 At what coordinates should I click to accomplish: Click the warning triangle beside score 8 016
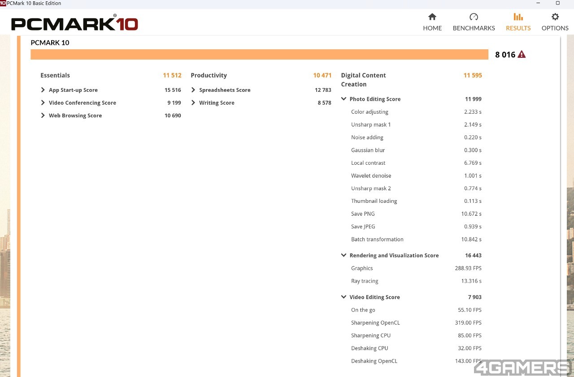click(x=522, y=55)
